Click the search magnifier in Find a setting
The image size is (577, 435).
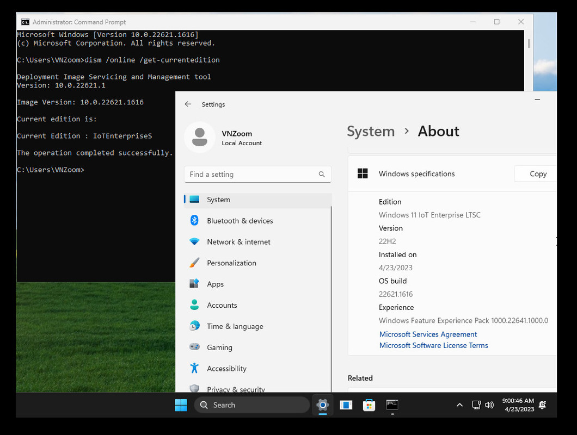[322, 175]
